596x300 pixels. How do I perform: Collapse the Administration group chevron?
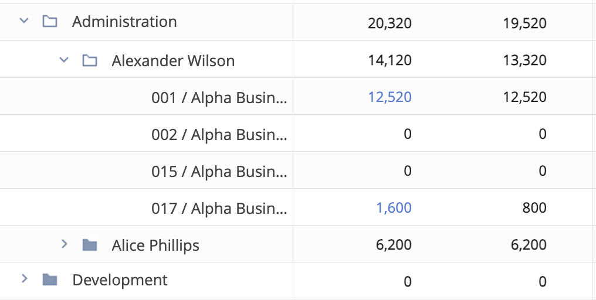click(24, 21)
